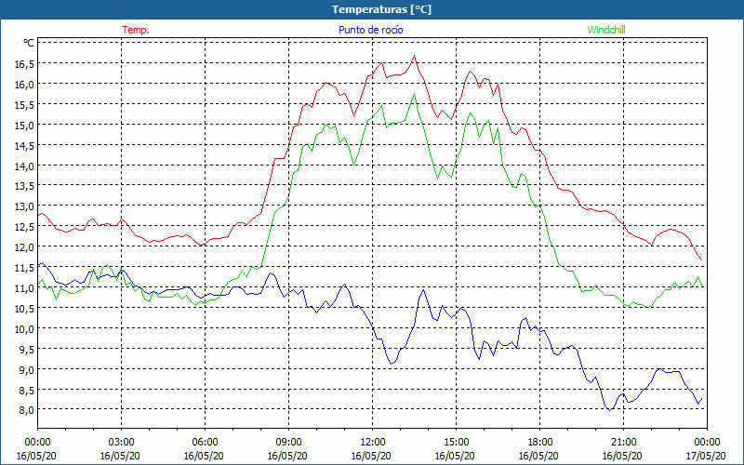Image resolution: width=744 pixels, height=465 pixels.
Task: Select the blue Punto de rocío legend label
Action: coord(370,30)
